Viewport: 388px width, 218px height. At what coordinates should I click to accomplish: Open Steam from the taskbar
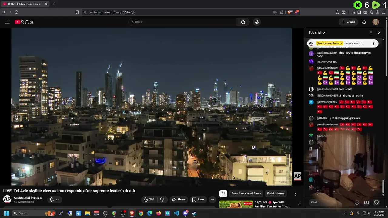pyautogui.click(x=194, y=213)
